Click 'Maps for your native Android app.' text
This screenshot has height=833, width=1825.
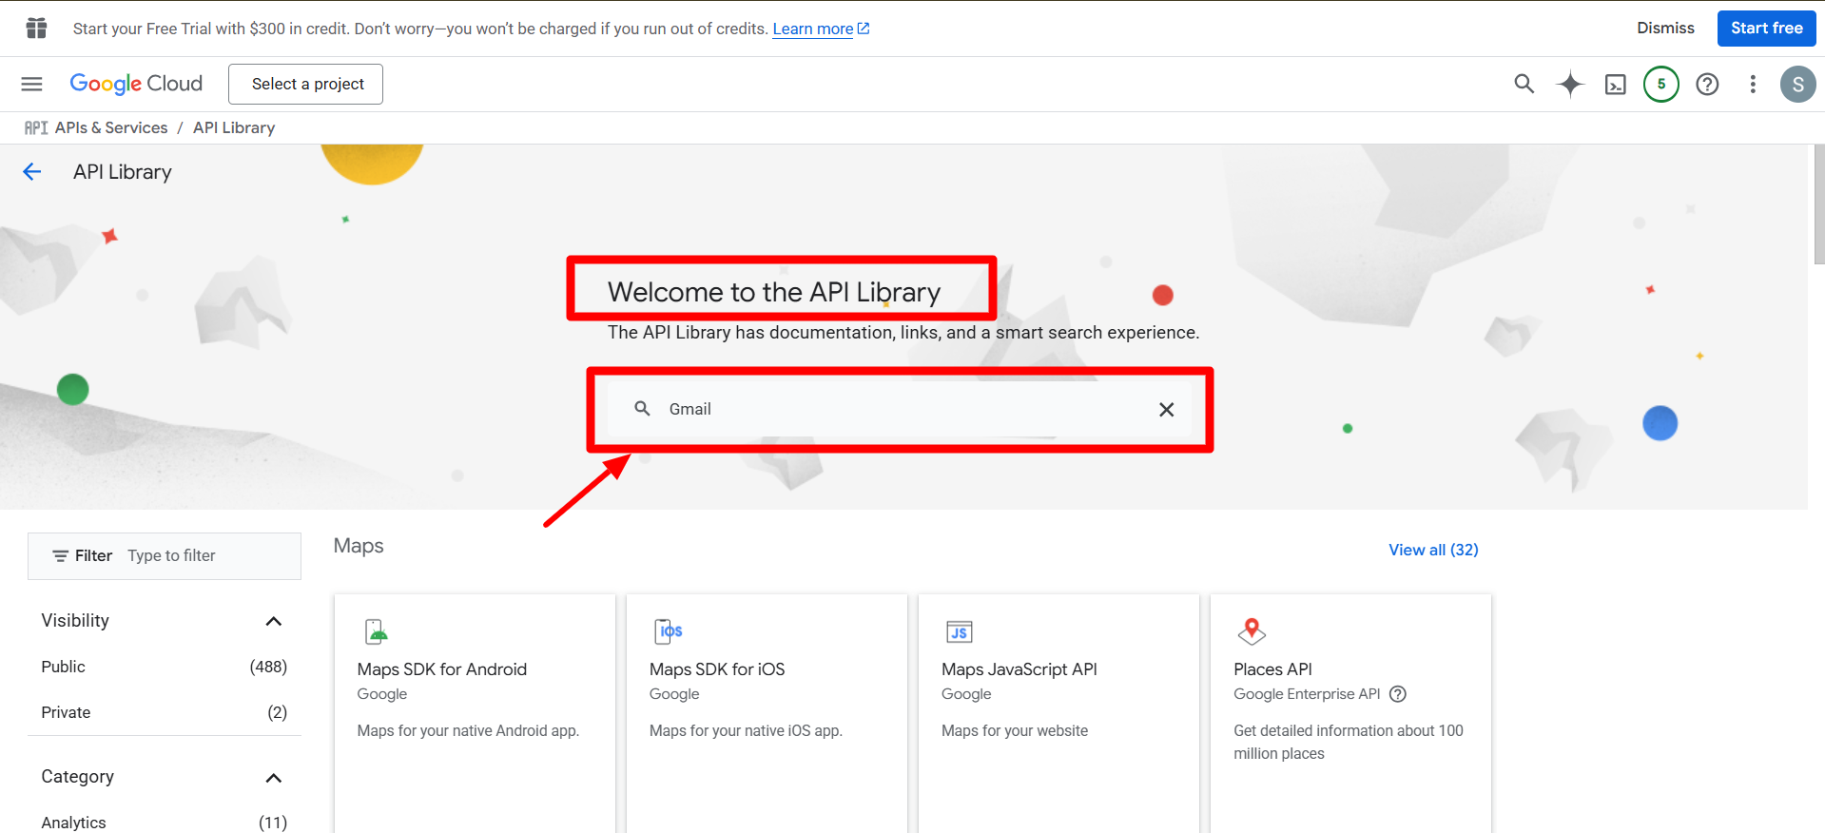pyautogui.click(x=468, y=730)
